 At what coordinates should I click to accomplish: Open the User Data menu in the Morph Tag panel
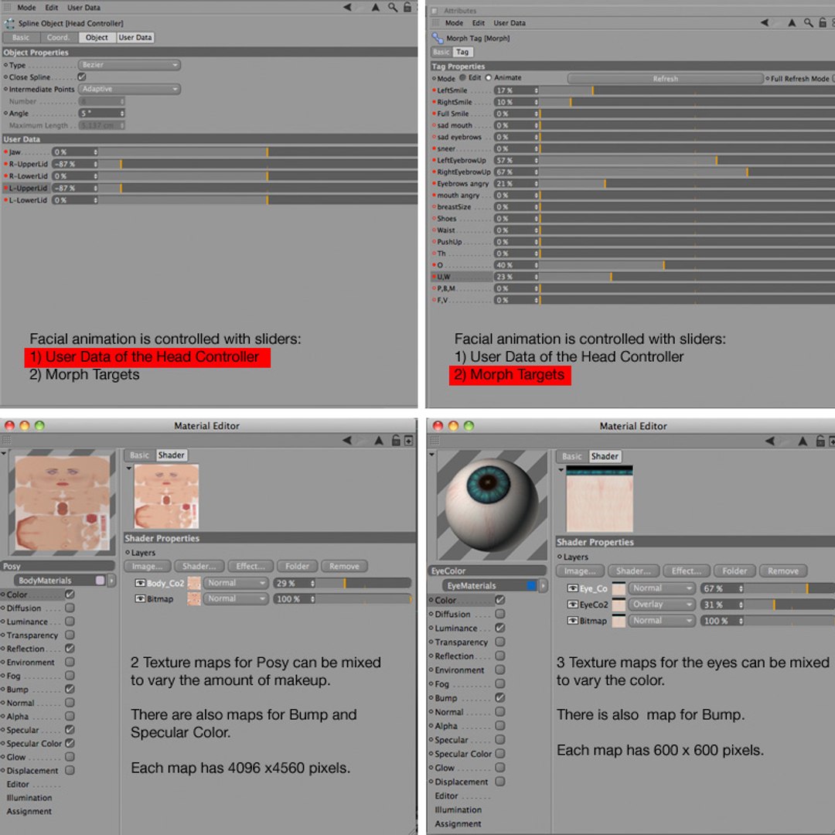[509, 23]
